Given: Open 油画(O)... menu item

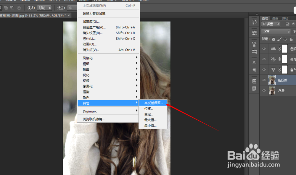Looking at the screenshot, I should click(x=109, y=44).
